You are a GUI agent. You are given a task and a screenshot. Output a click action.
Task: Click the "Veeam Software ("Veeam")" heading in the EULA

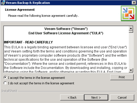click(66, 29)
